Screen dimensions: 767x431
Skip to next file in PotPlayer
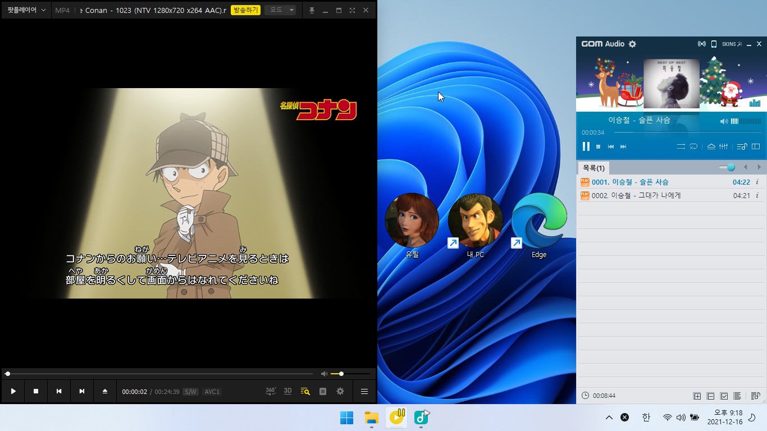82,391
